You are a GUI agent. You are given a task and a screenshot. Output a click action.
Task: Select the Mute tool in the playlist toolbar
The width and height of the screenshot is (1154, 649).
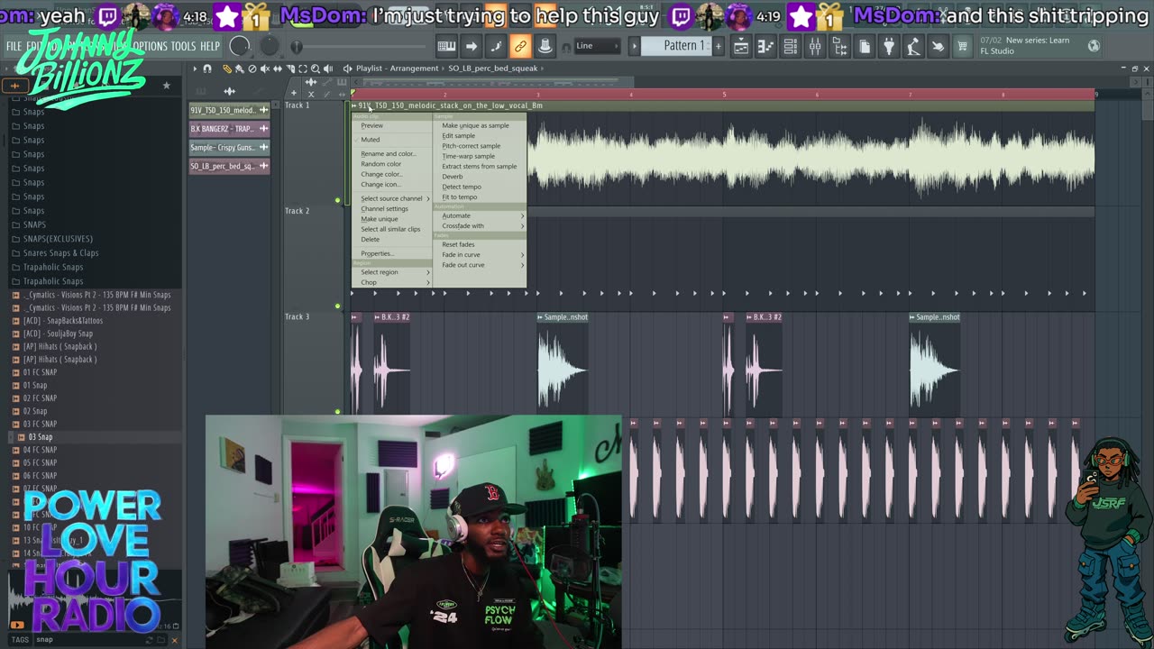[265, 69]
